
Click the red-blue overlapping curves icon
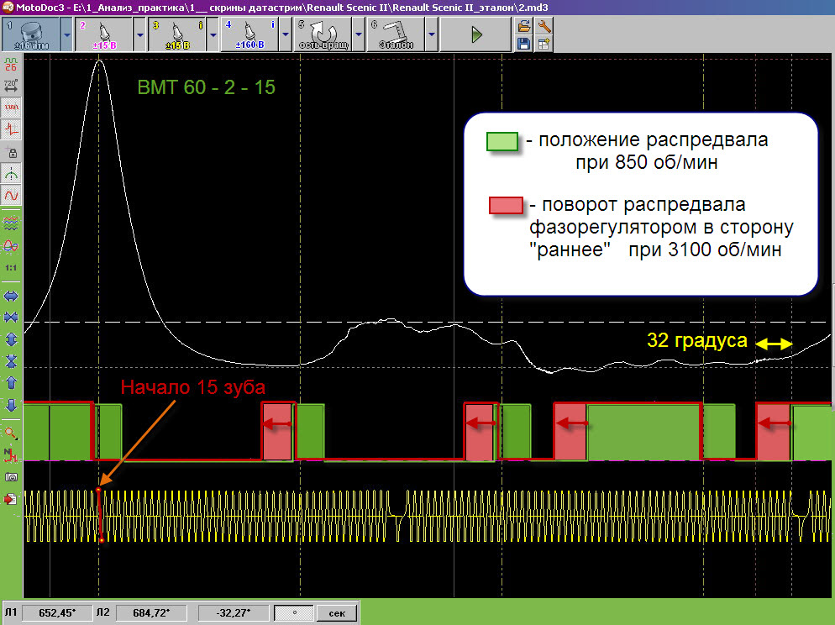pos(11,245)
